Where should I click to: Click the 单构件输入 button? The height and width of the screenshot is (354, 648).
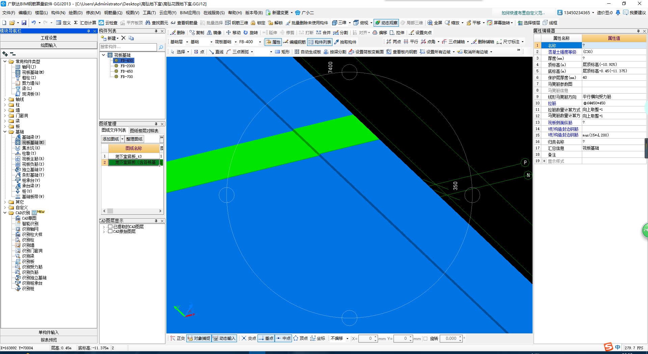tap(49, 332)
